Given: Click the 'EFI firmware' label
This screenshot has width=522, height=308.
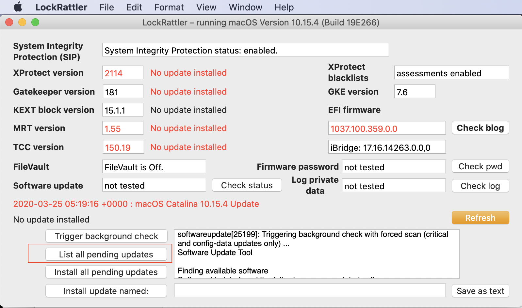Looking at the screenshot, I should [x=354, y=110].
